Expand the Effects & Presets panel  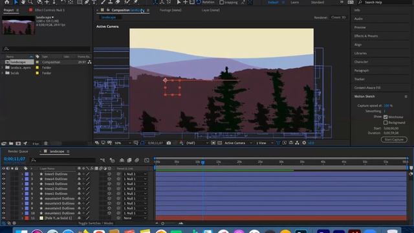366,36
